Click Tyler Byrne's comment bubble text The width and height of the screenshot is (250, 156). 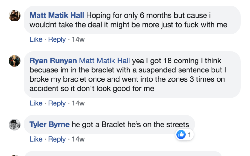[130, 125]
